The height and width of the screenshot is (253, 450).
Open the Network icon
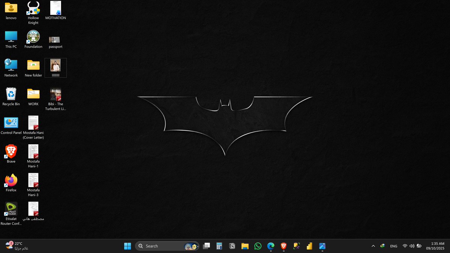tap(11, 68)
